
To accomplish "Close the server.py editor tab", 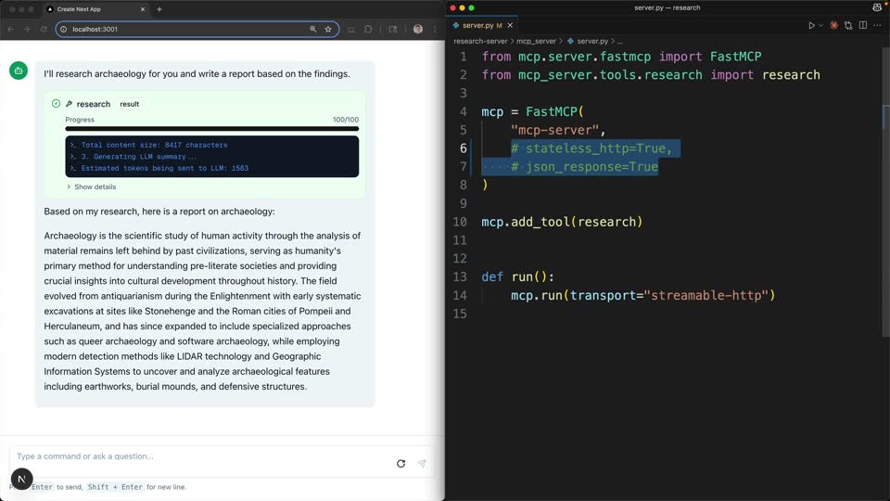I will click(510, 26).
